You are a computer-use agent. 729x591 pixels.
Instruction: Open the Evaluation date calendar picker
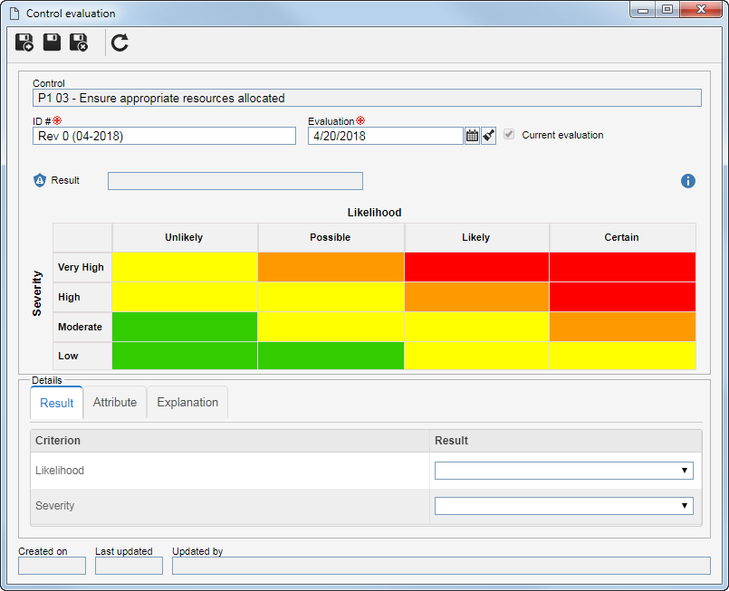click(x=472, y=136)
